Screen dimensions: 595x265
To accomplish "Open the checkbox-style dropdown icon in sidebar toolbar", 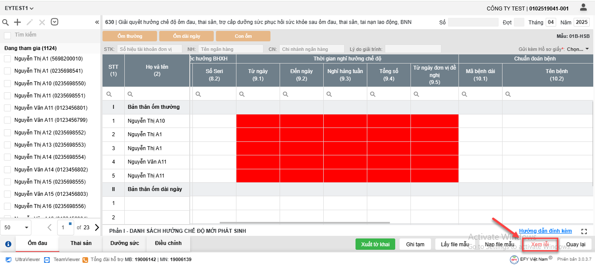I will coord(55,22).
